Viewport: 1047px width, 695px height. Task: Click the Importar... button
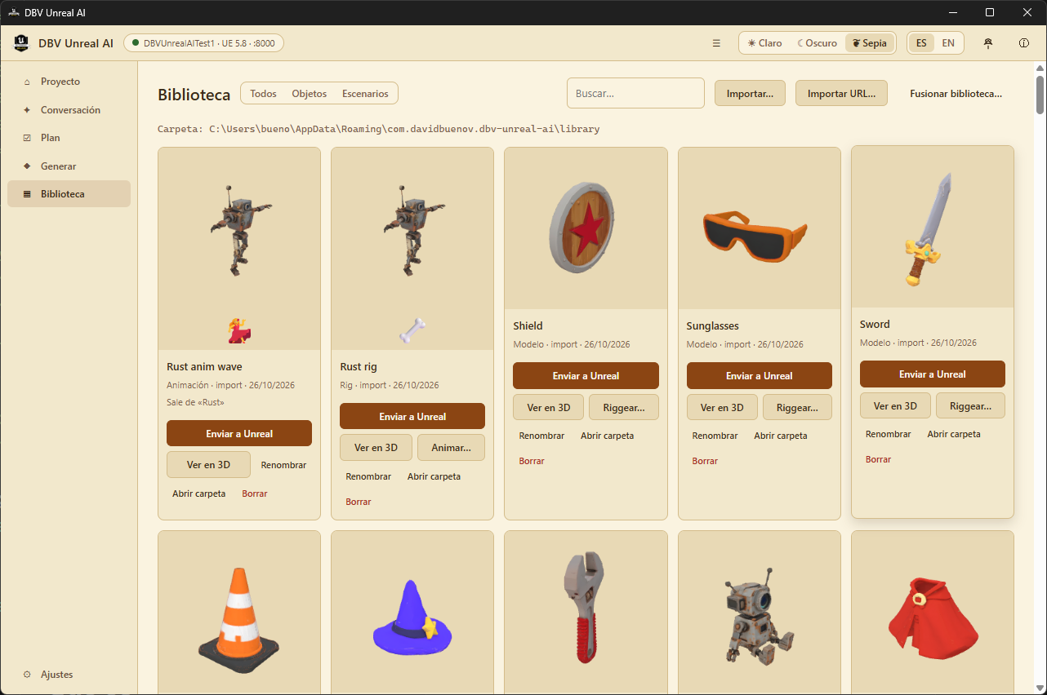(x=750, y=93)
